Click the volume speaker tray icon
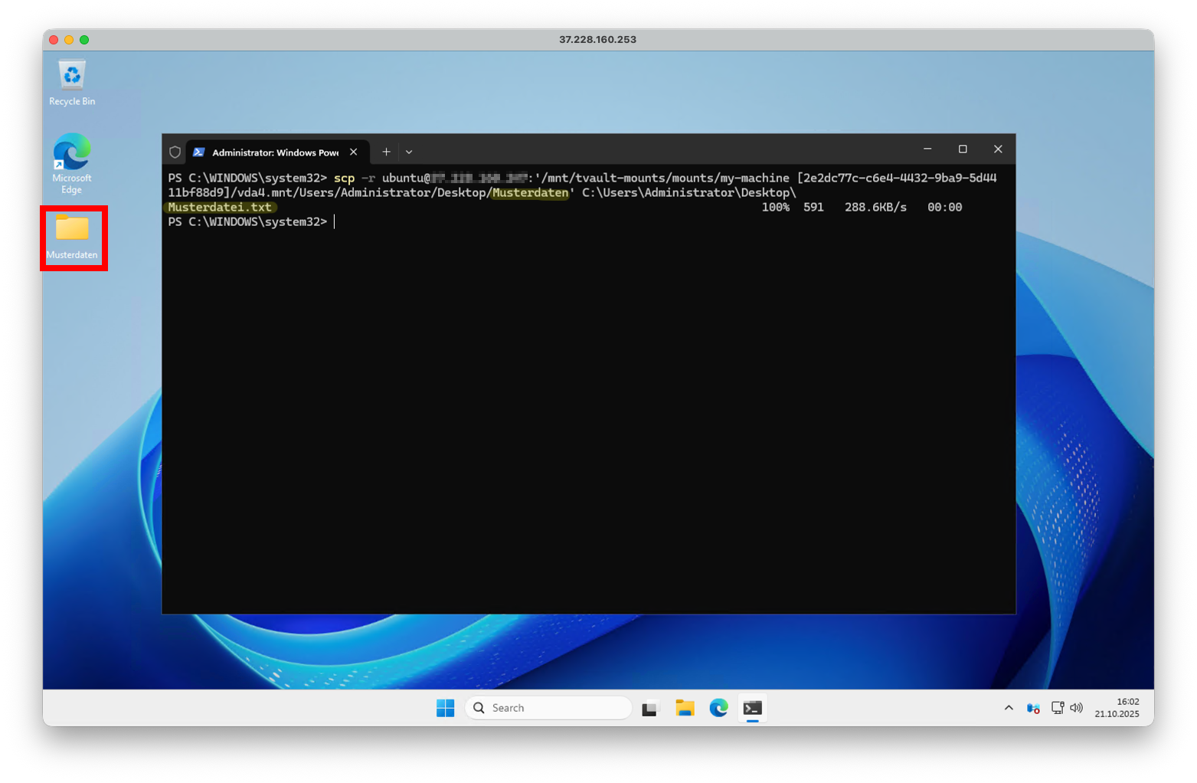This screenshot has width=1197, height=783. (x=1076, y=708)
